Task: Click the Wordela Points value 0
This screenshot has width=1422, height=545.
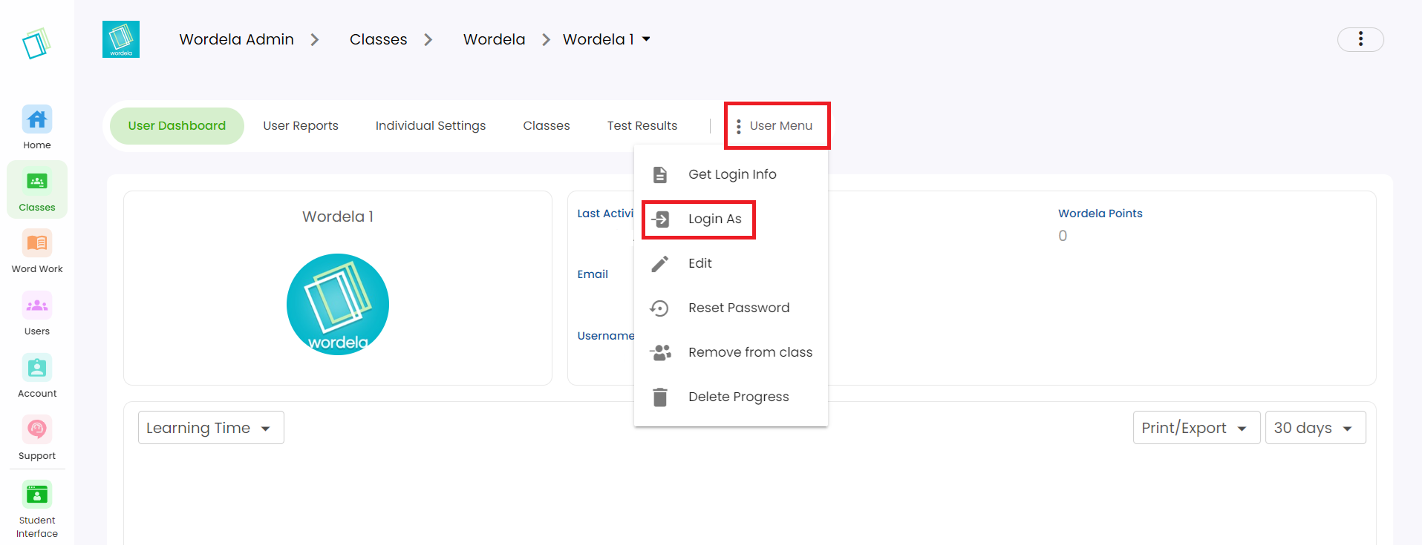Action: pyautogui.click(x=1063, y=236)
